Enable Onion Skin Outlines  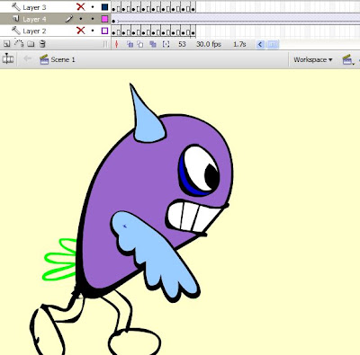pos(140,44)
